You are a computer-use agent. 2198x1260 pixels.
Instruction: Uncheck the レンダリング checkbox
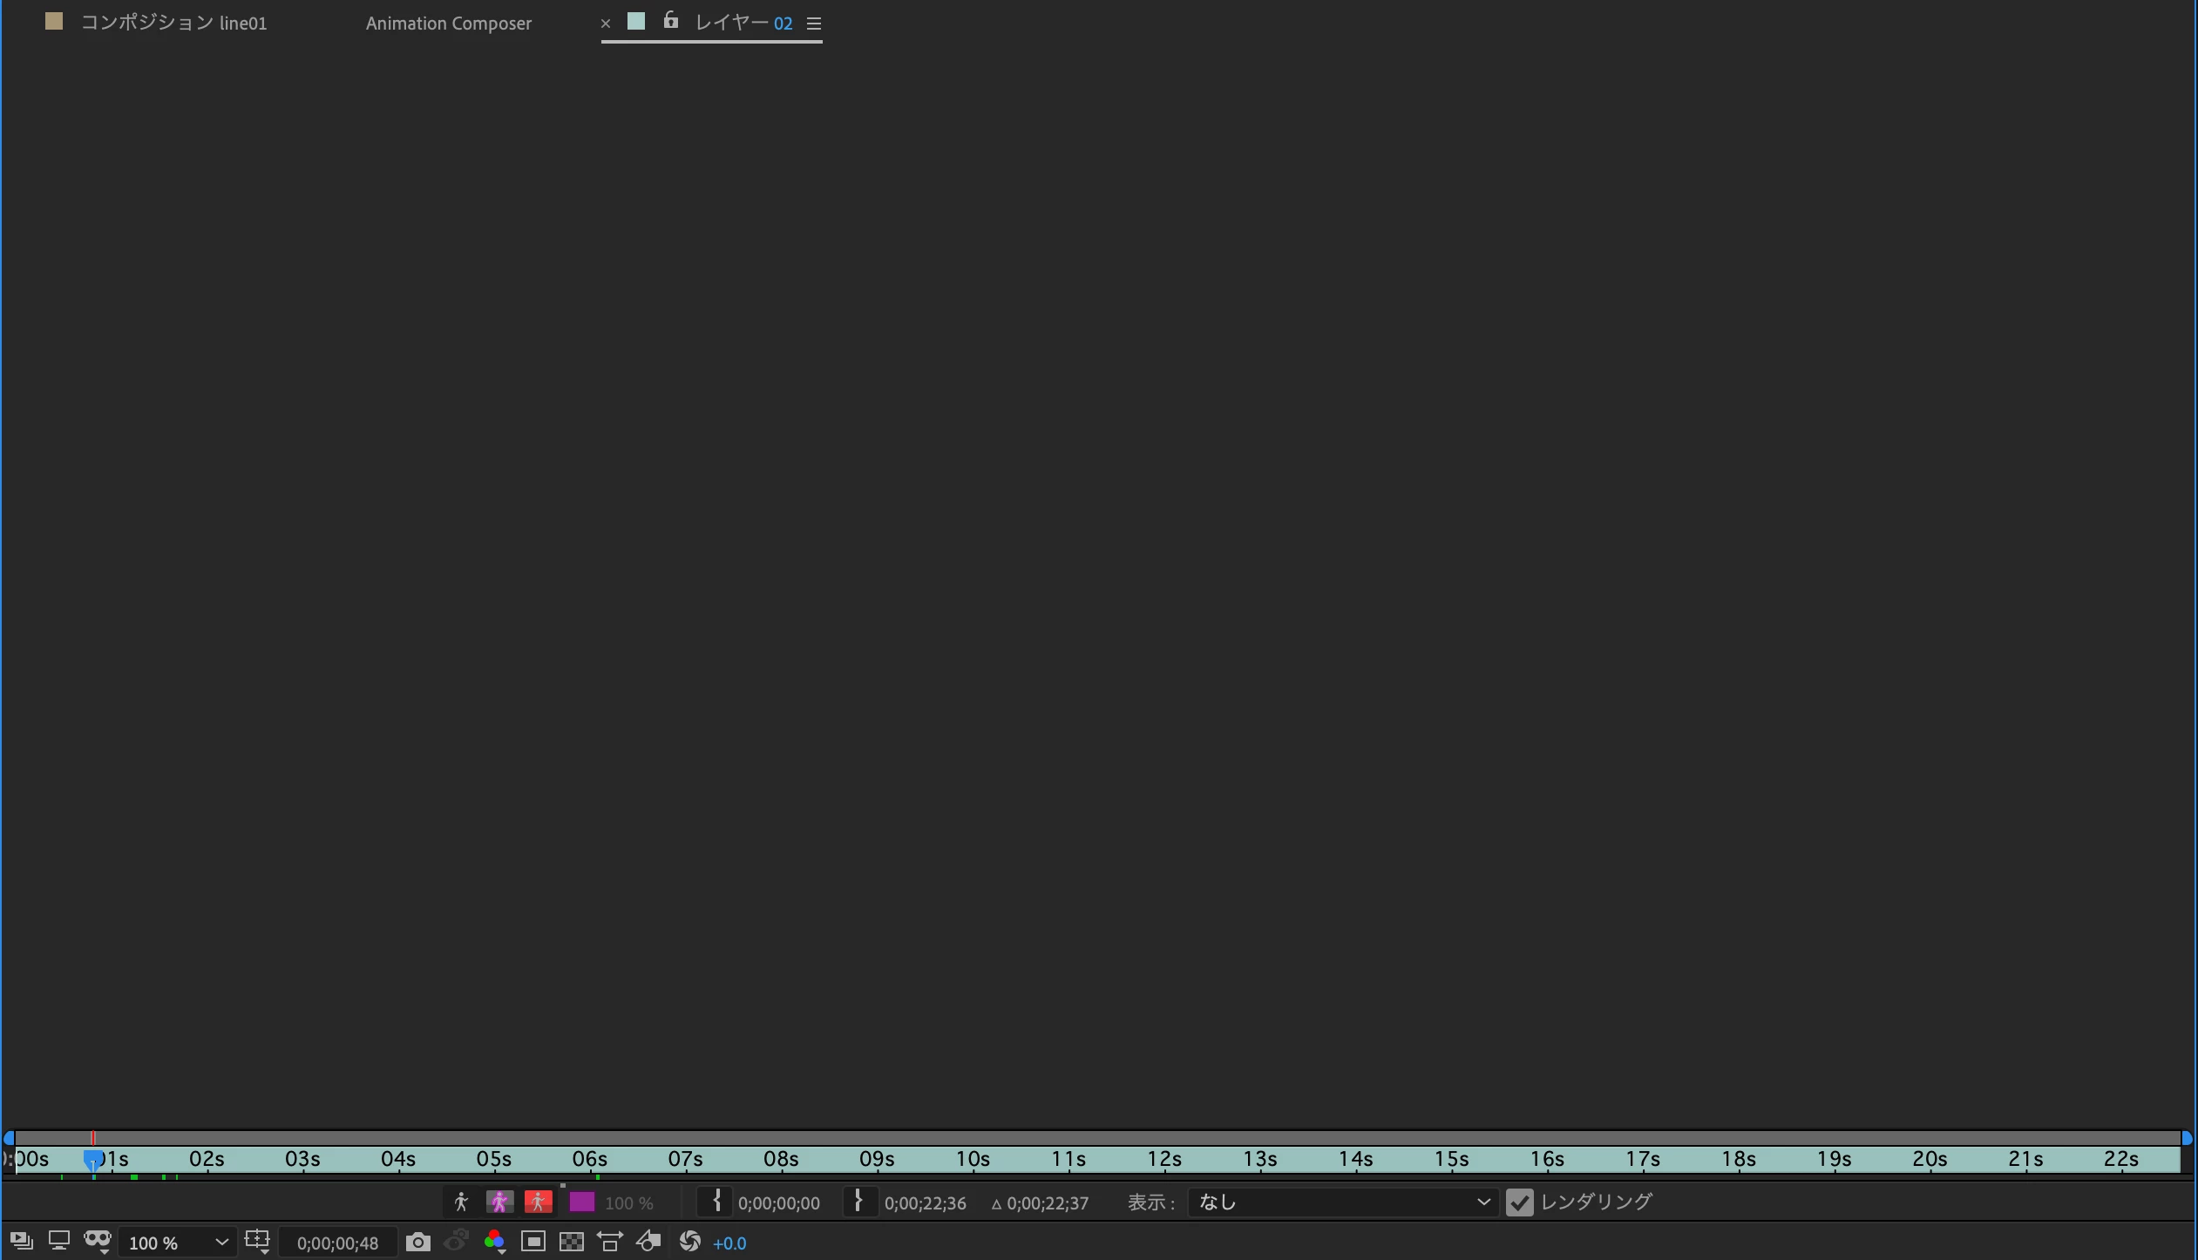click(x=1519, y=1202)
